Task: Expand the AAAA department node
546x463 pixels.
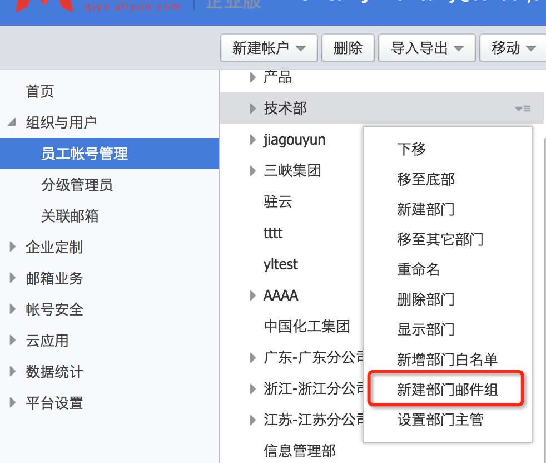Action: (x=253, y=295)
